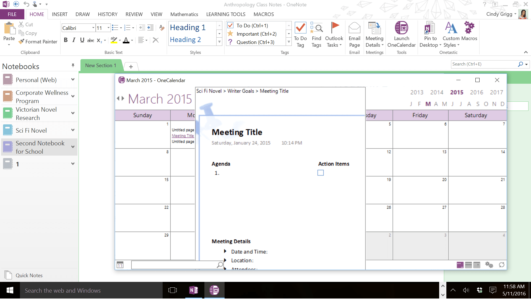
Task: Delete with the X icon in Basic Text
Action: [156, 40]
